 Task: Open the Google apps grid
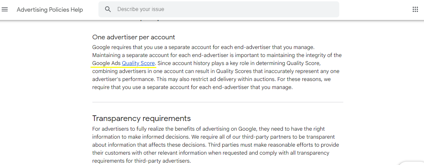(415, 9)
